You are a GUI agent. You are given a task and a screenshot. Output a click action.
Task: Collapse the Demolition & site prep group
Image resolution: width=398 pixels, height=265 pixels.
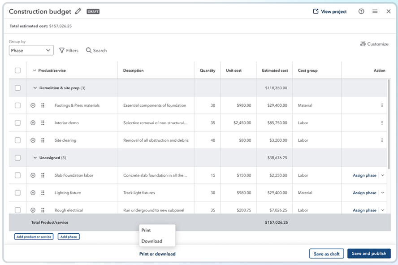pos(35,88)
